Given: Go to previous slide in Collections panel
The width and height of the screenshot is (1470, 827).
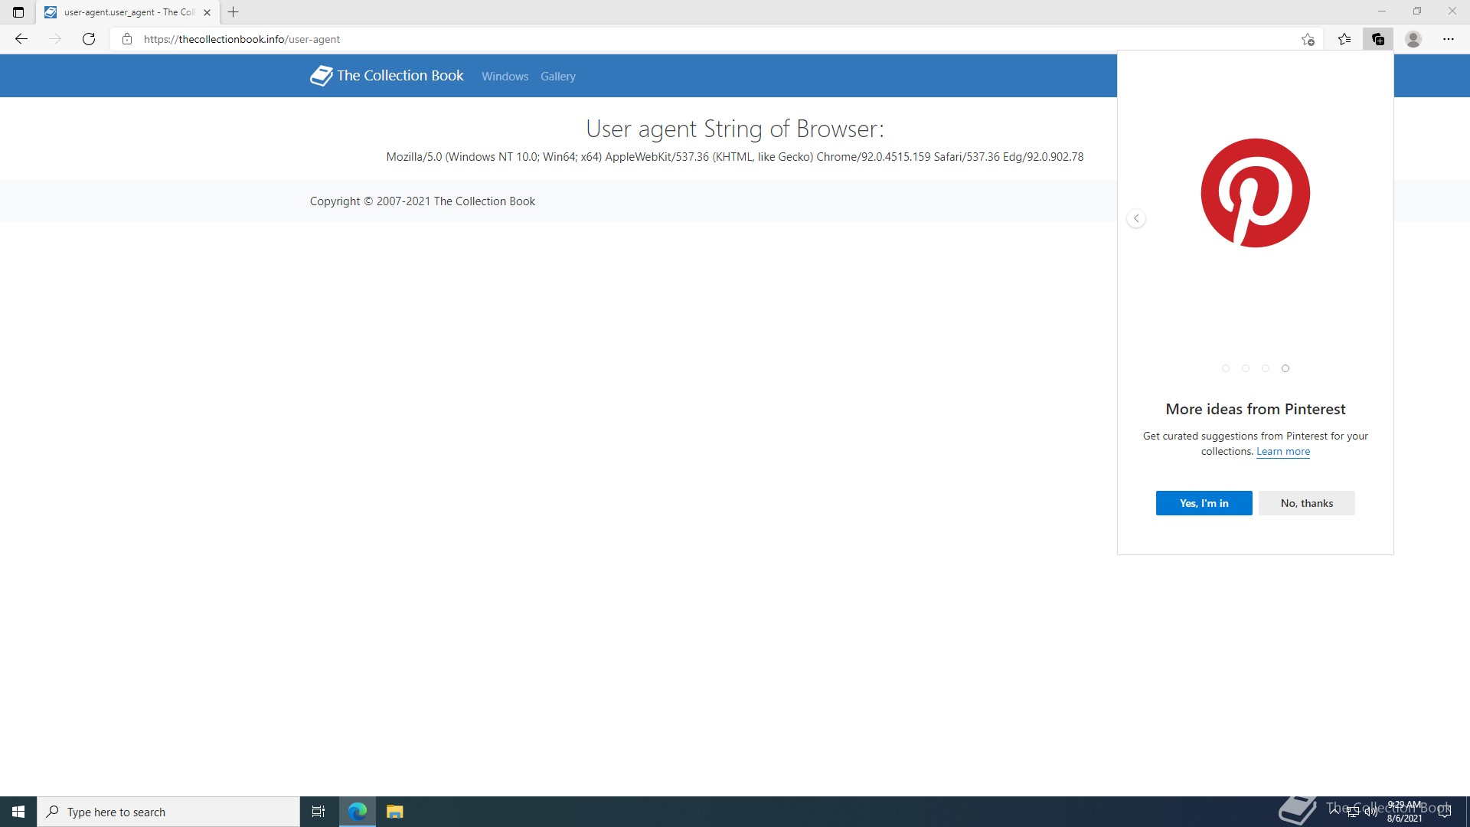Looking at the screenshot, I should click(1136, 219).
